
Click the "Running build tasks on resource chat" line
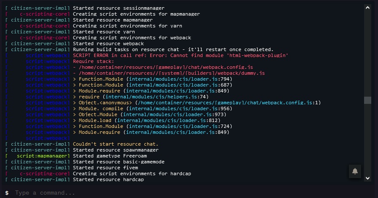tap(173, 49)
